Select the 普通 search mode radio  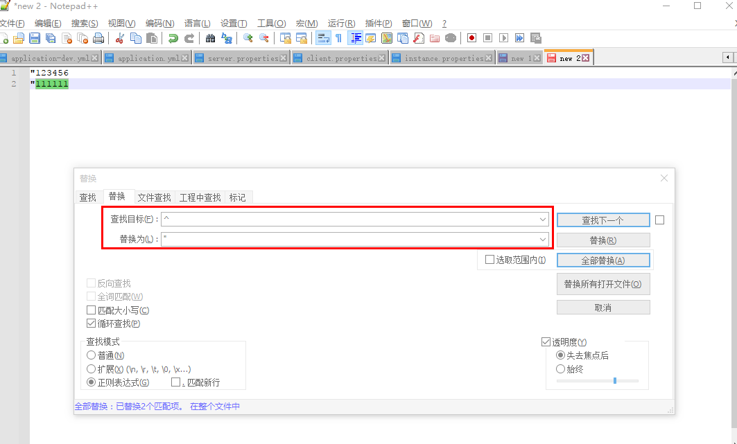92,355
